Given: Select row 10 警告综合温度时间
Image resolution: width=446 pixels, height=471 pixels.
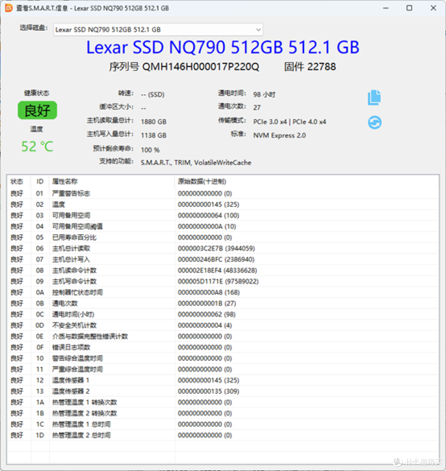Looking at the screenshot, I should click(x=223, y=358).
